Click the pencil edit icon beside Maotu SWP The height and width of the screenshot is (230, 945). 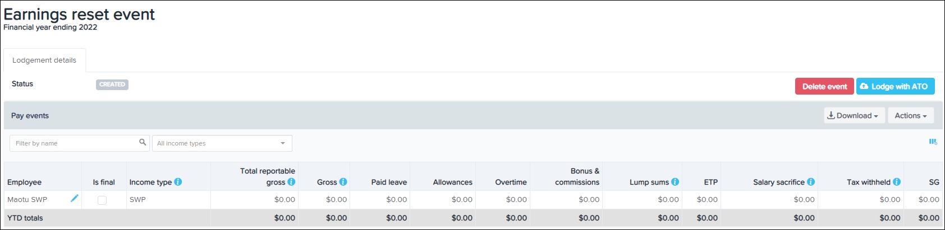(x=74, y=198)
